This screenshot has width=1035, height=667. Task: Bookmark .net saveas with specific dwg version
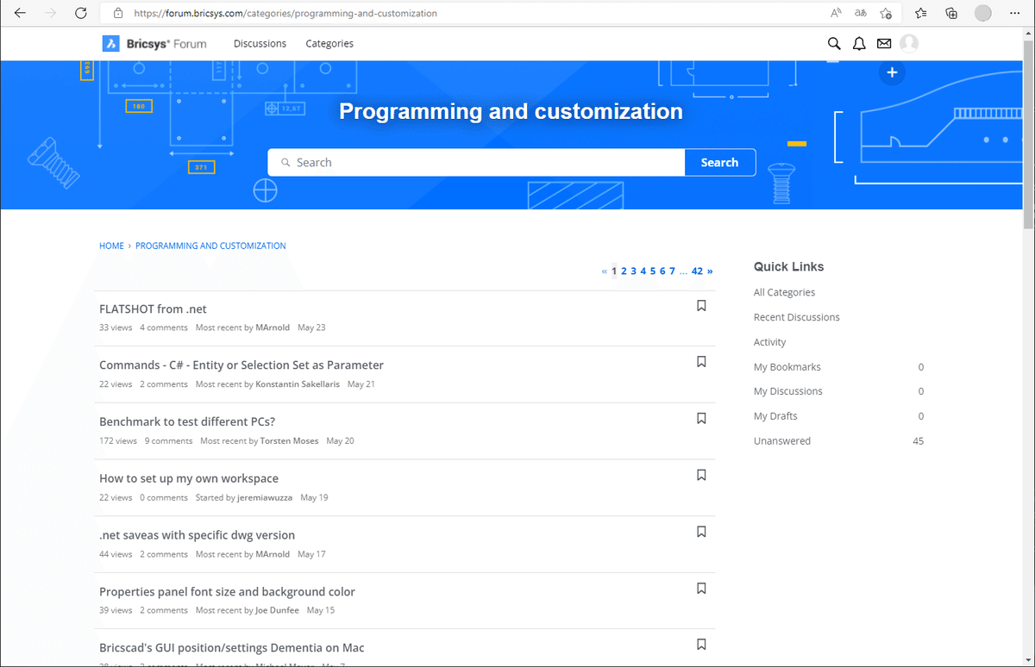click(701, 532)
